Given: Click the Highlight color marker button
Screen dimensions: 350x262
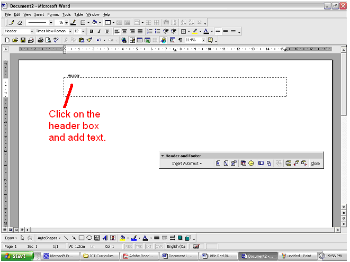Looking at the screenshot, I should coord(195,31).
